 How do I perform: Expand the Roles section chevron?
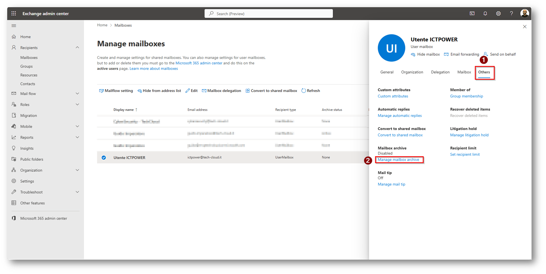(77, 104)
